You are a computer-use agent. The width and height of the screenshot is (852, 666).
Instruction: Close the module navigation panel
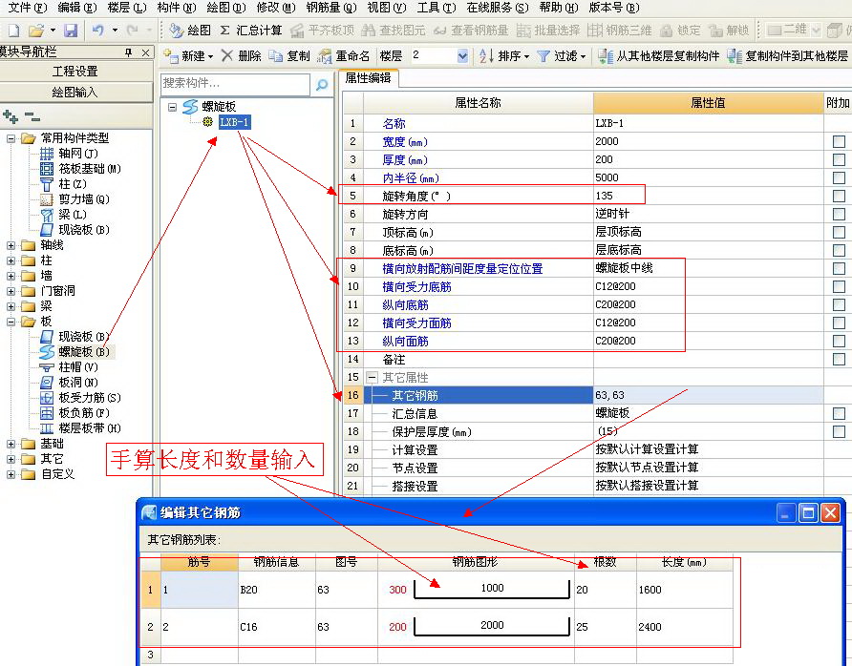[x=145, y=52]
